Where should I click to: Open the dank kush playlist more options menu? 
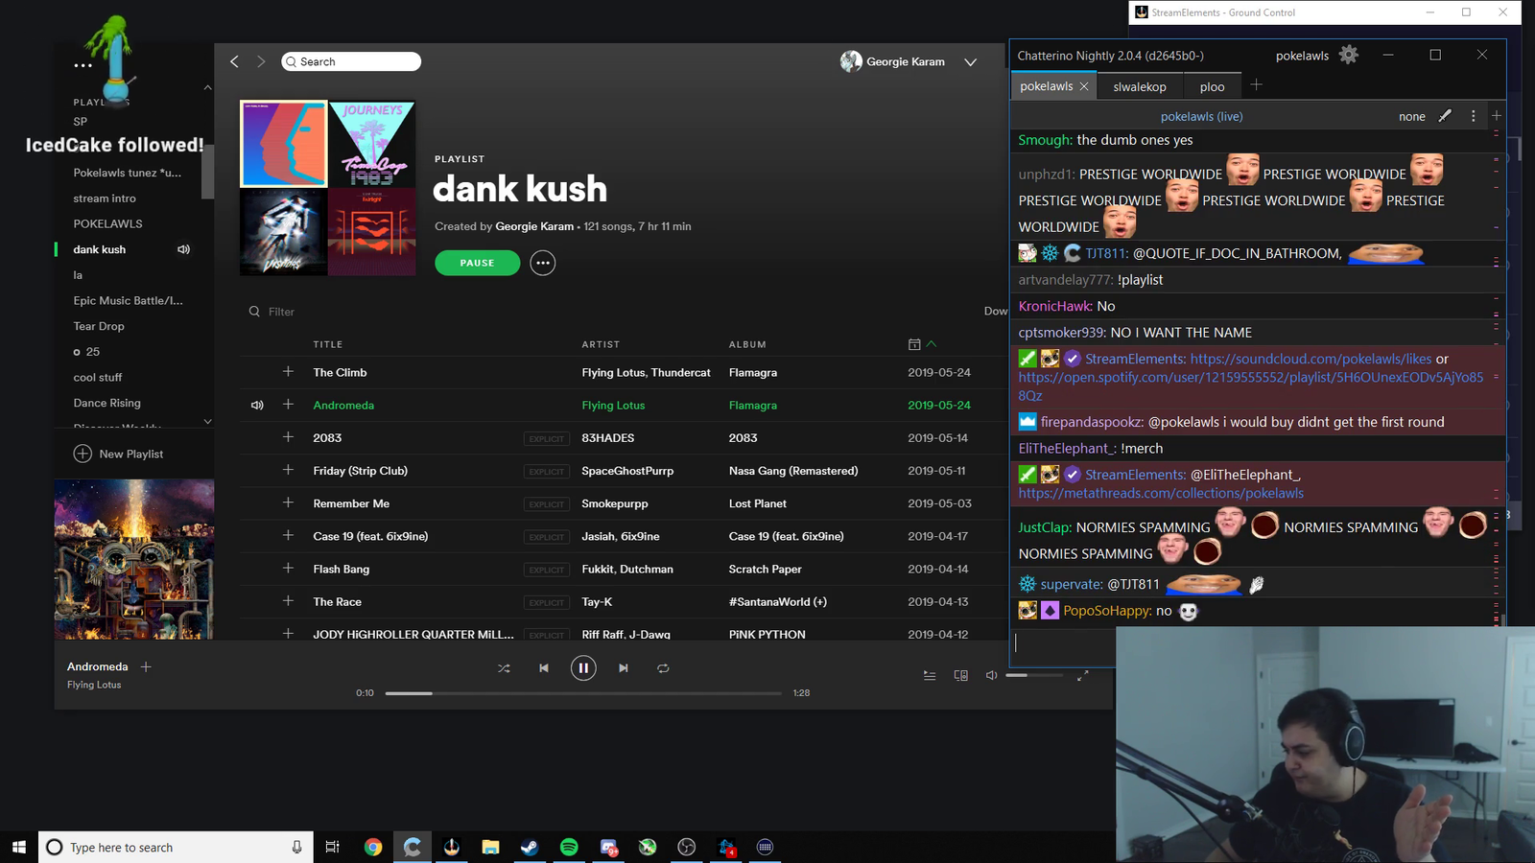[x=543, y=263]
